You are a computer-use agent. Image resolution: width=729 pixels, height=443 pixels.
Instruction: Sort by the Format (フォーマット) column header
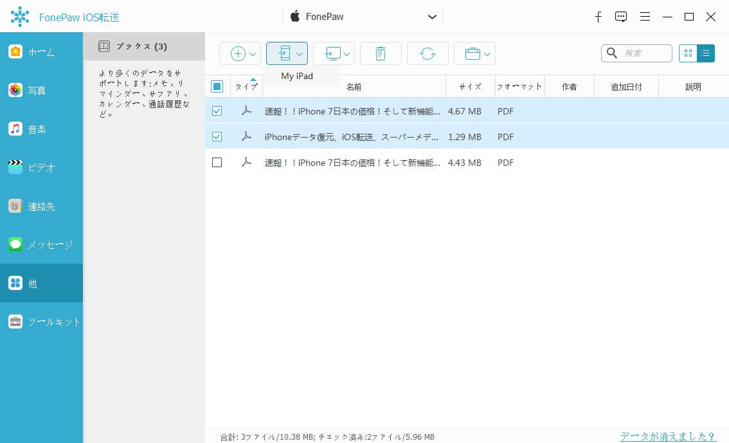pos(519,86)
